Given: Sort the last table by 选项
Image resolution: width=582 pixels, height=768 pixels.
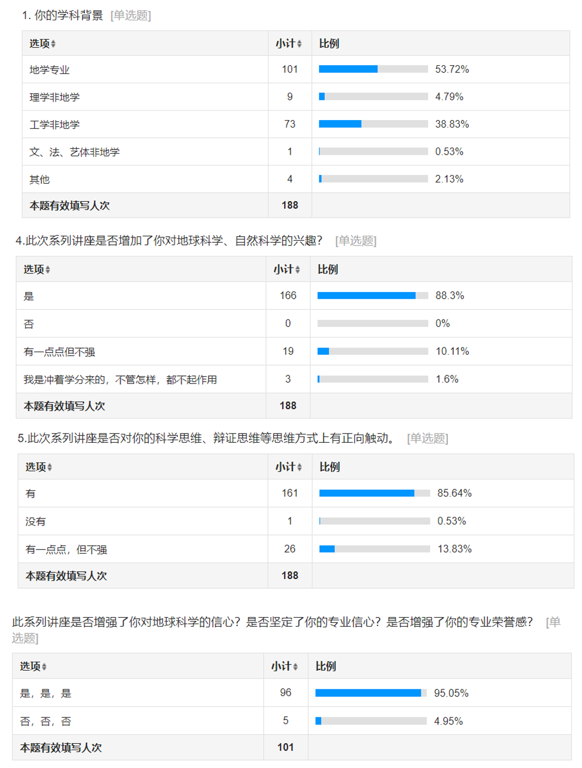Looking at the screenshot, I should [44, 667].
